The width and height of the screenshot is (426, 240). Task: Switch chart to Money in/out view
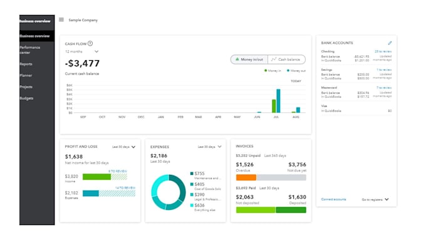point(249,60)
